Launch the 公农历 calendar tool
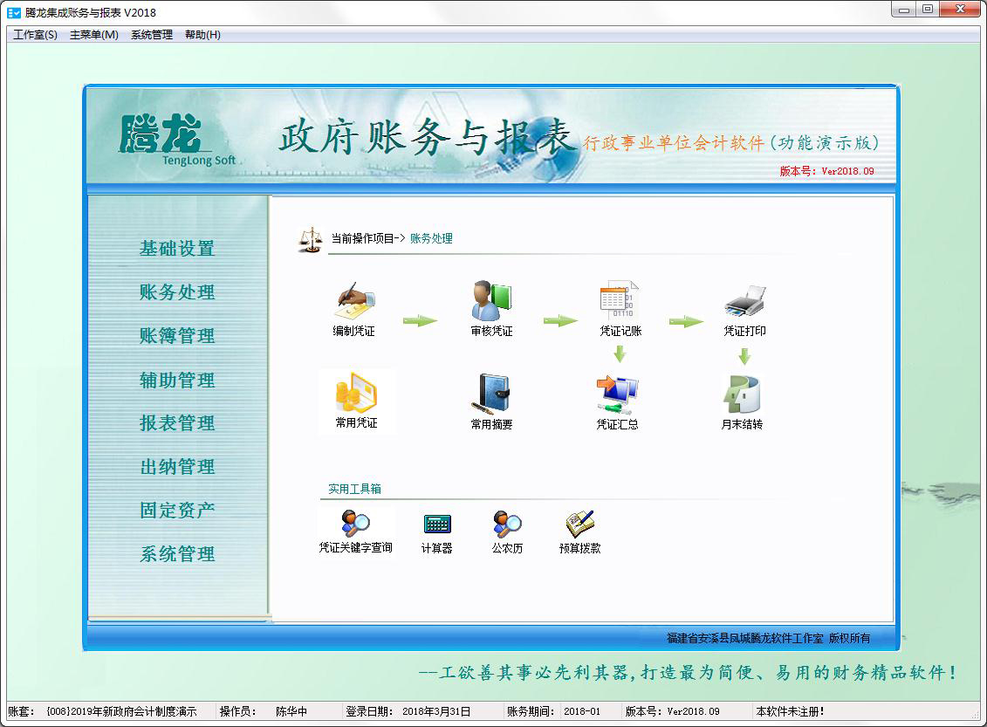Image resolution: width=987 pixels, height=727 pixels. coord(507,523)
